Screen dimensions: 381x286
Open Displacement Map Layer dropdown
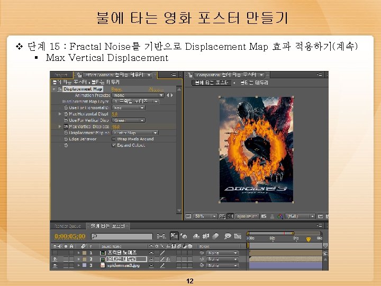[135, 101]
